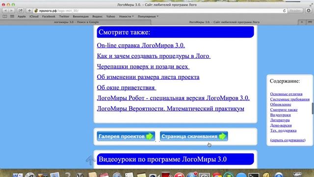The width and height of the screenshot is (314, 177).
Task: Select the ЛогоМиры 3.0 site tab
Action: click(224, 22)
